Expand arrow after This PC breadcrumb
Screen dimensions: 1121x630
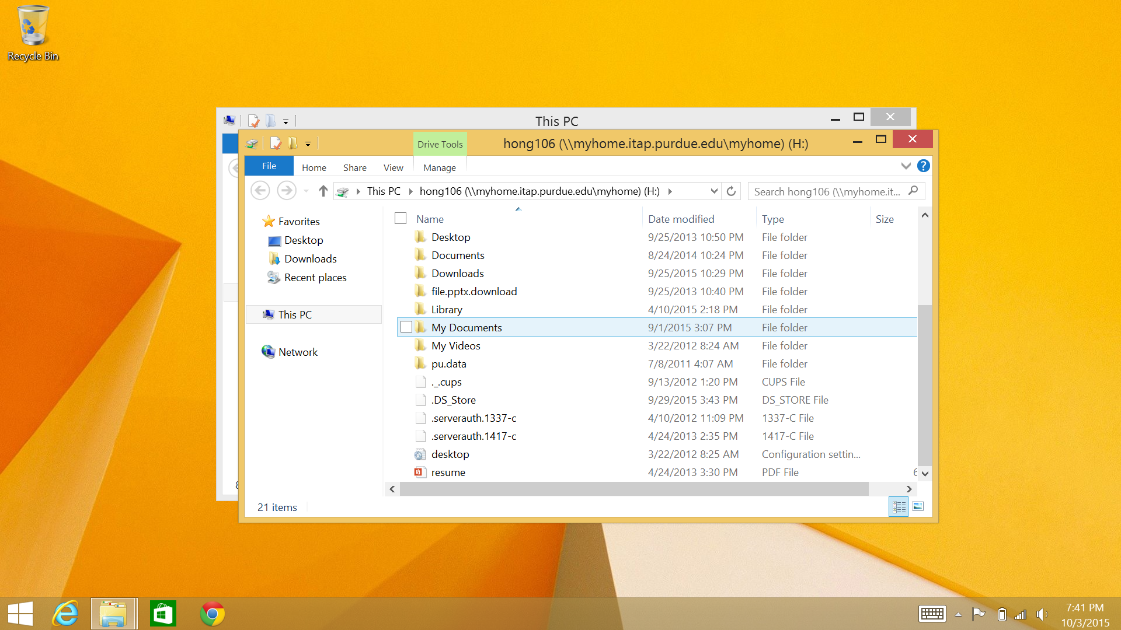pos(410,191)
